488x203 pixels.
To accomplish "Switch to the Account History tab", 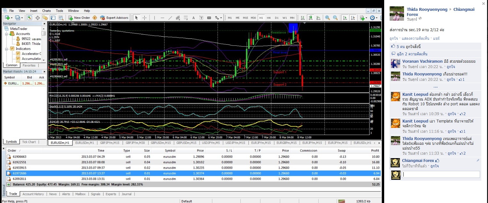I will click(33, 194).
